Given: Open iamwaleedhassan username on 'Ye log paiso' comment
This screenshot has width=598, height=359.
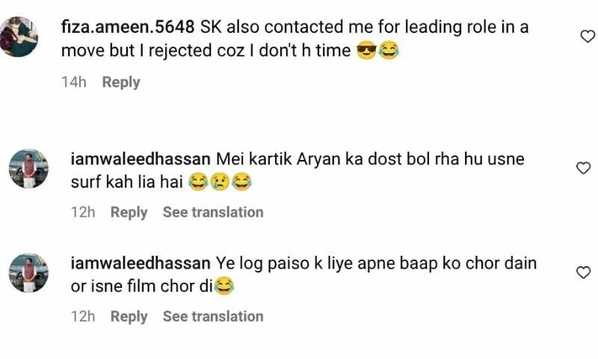Looking at the screenshot, I should pyautogui.click(x=140, y=264).
